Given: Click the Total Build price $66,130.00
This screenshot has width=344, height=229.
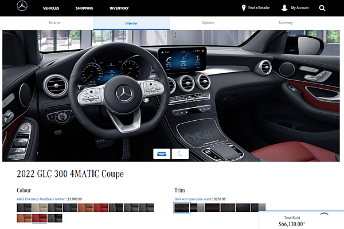Looking at the screenshot, I should [x=292, y=224].
